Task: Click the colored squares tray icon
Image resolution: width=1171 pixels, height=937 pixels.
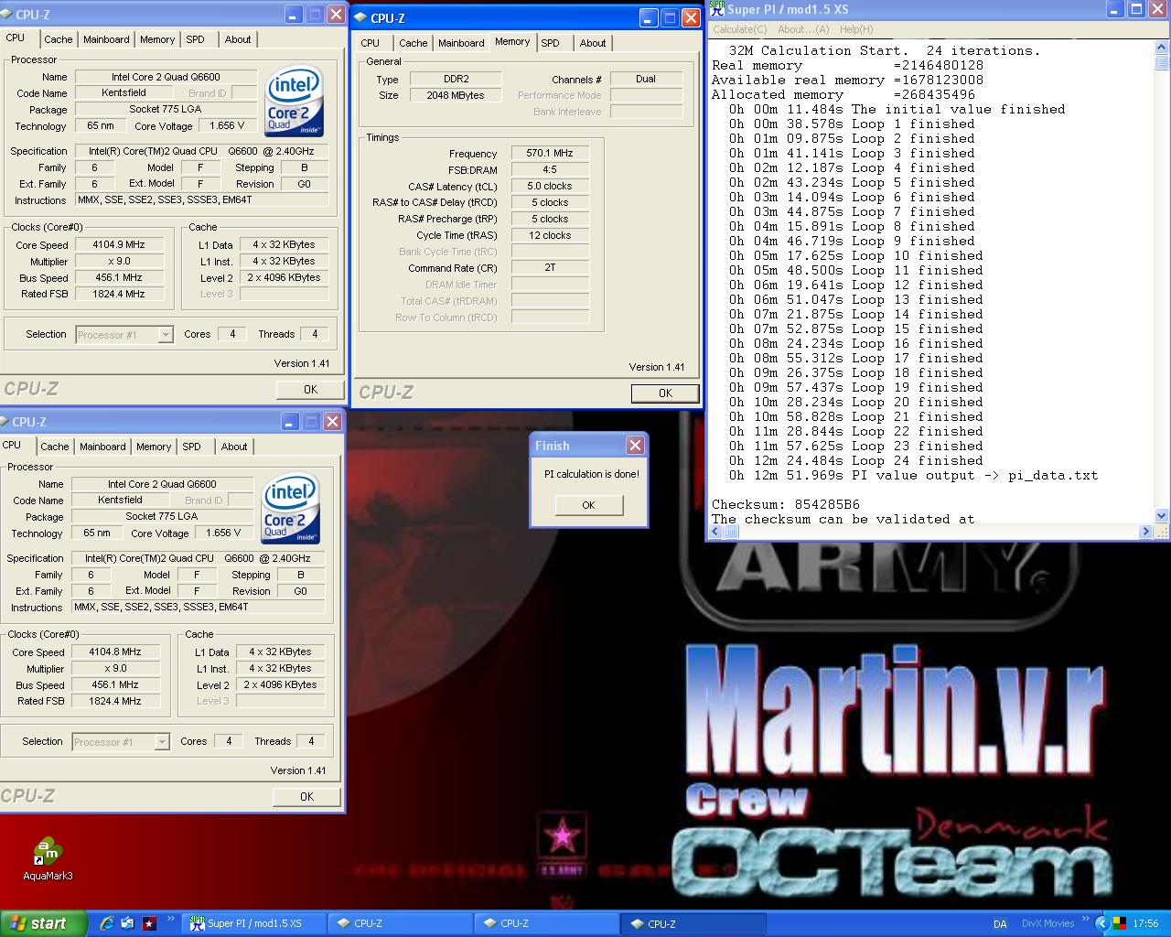Action: [1119, 923]
